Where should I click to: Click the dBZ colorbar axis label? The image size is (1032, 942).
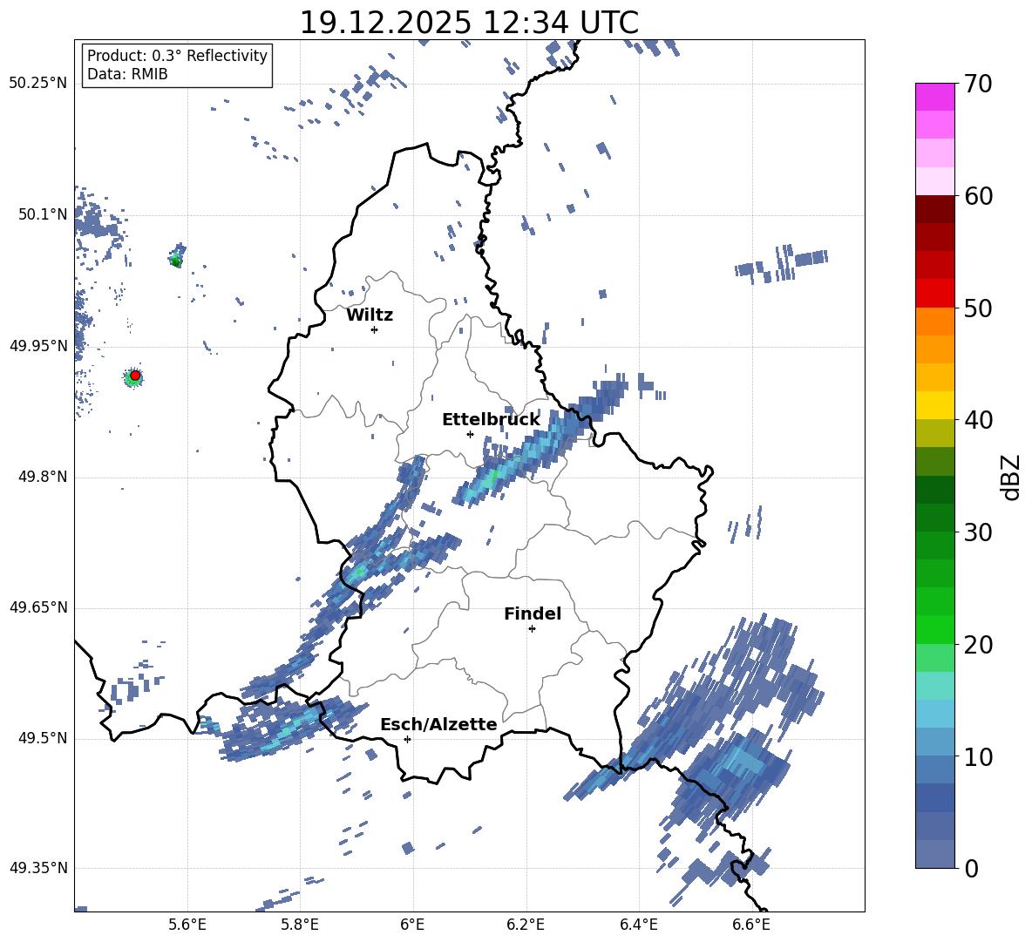point(1012,477)
